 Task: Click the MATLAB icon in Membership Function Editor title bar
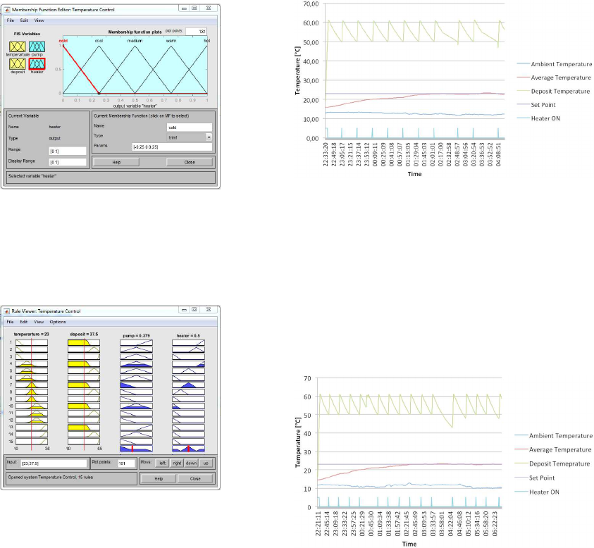8,9
